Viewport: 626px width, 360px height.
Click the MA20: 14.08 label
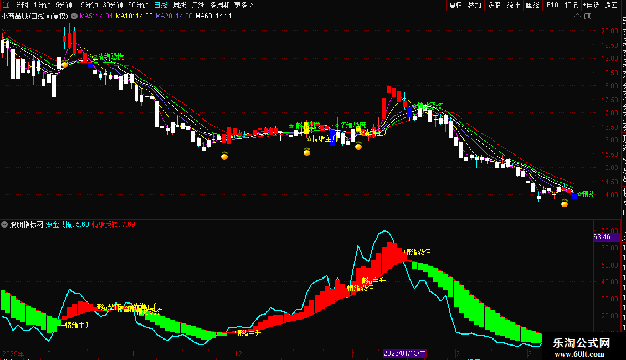pos(174,17)
